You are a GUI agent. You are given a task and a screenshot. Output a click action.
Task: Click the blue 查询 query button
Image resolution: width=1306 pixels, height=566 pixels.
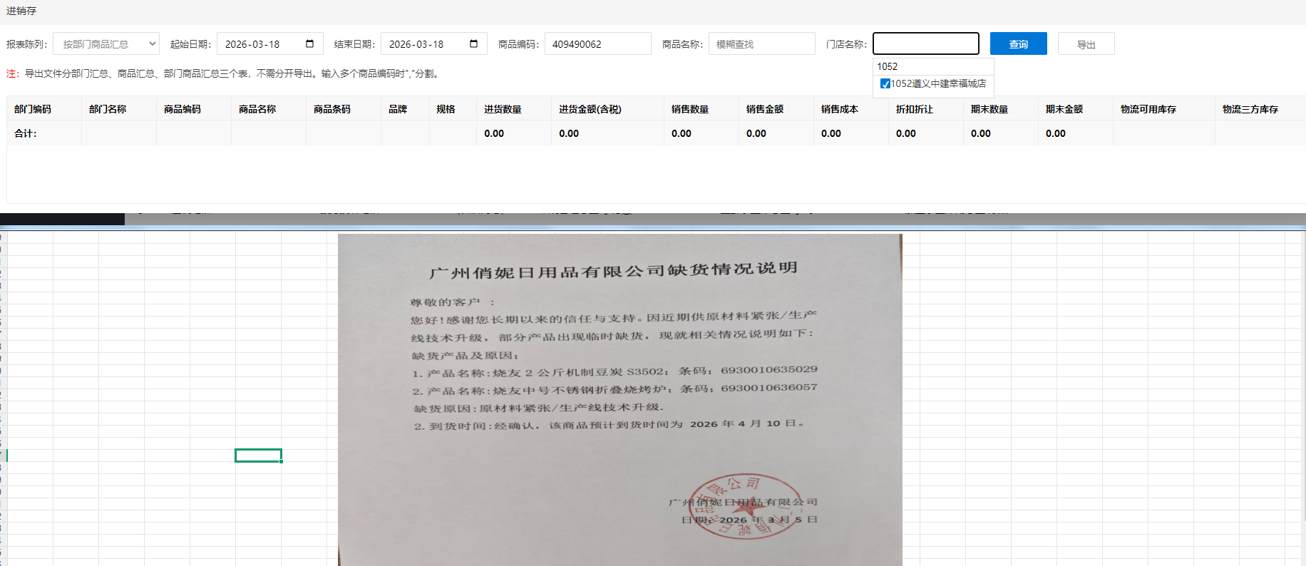(x=1018, y=43)
